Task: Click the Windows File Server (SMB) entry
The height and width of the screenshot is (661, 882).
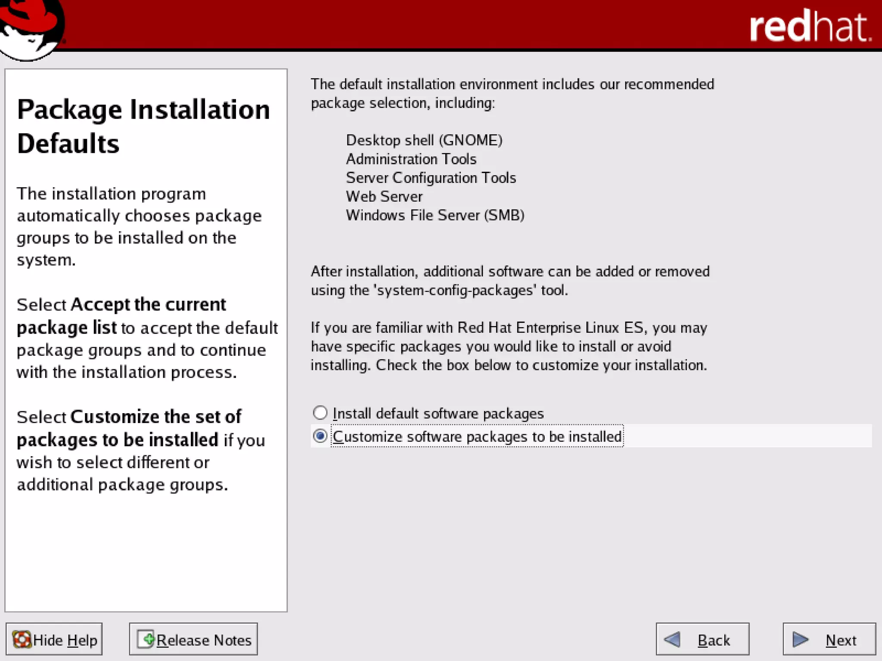Action: 435,215
